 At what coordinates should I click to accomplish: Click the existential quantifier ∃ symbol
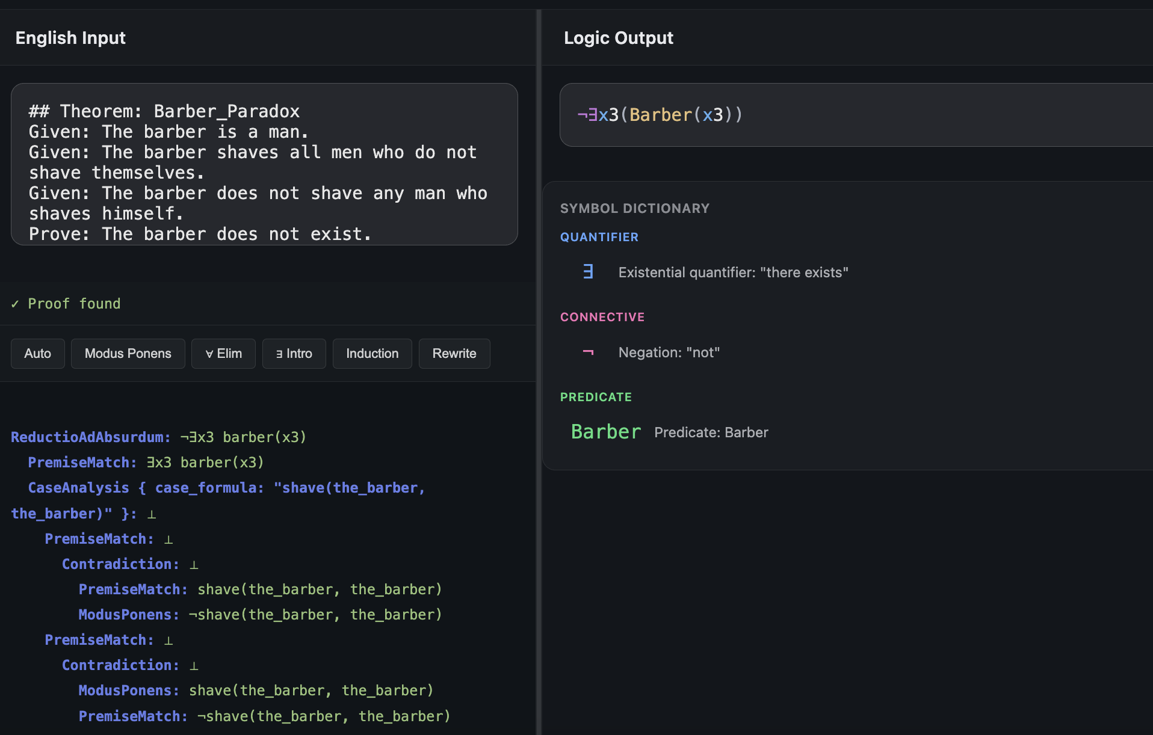(587, 272)
